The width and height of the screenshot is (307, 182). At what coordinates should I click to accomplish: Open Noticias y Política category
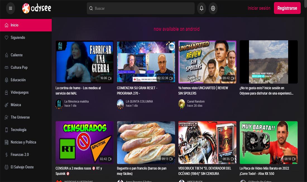[x=26, y=142]
